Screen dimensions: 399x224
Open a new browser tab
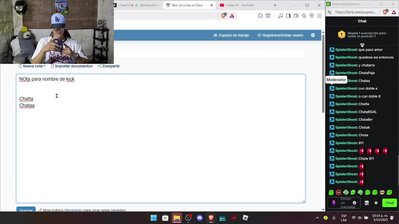click(275, 5)
